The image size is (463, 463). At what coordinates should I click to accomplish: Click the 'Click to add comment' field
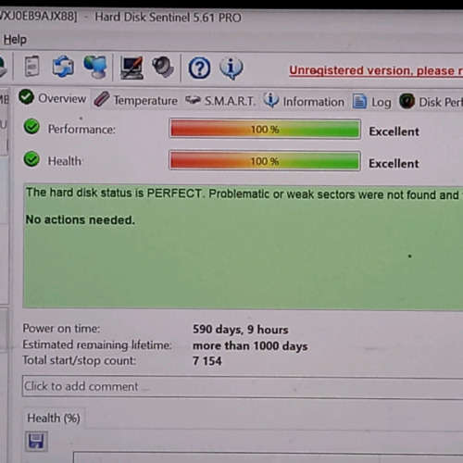pyautogui.click(x=243, y=387)
